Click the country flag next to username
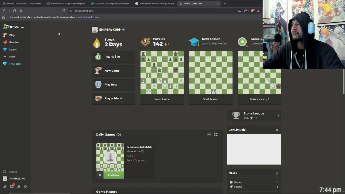The height and width of the screenshot is (194, 345). tap(124, 30)
